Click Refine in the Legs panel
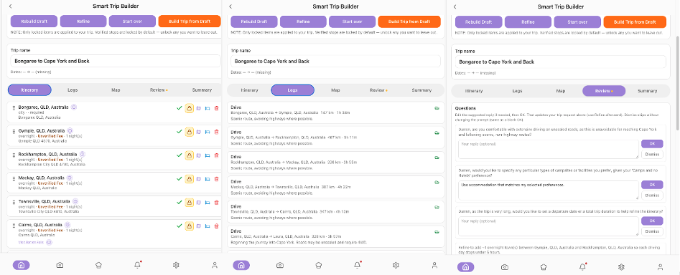The width and height of the screenshot is (680, 275). tap(303, 21)
